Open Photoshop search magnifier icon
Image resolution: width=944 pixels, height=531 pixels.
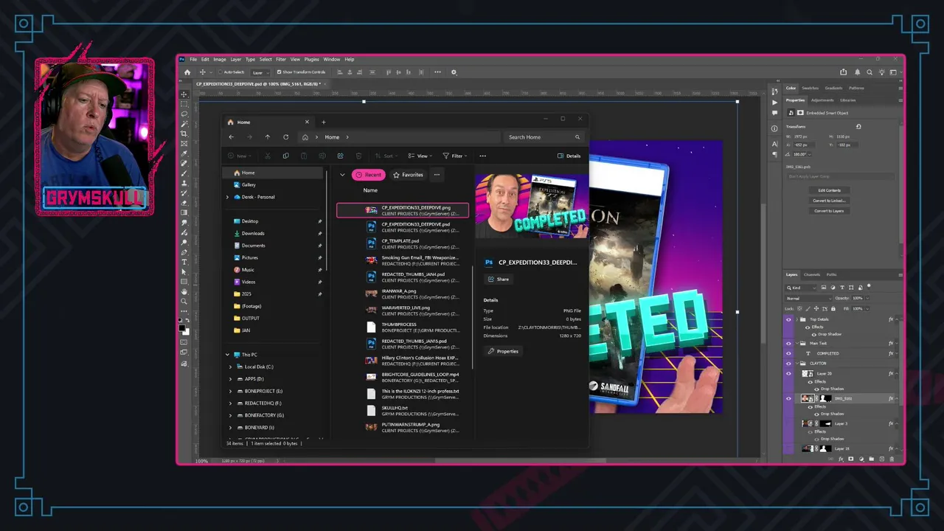(x=870, y=72)
